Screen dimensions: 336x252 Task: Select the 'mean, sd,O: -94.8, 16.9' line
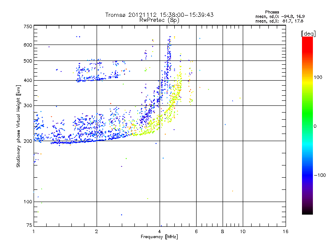coord(280,16)
